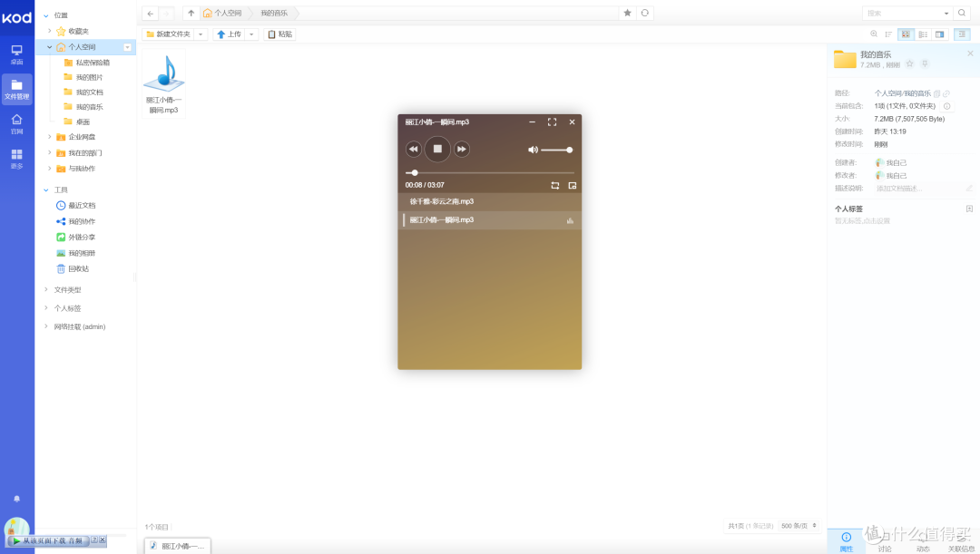
Task: Open the 500 条/页 page size dropdown
Action: 799,526
